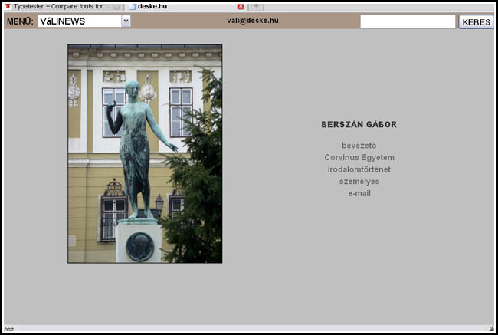
Task: Click the KERES search button
Action: (476, 22)
